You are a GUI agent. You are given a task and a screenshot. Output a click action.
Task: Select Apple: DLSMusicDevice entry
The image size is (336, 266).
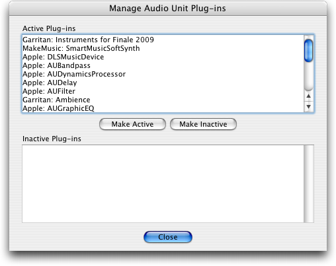coord(163,57)
